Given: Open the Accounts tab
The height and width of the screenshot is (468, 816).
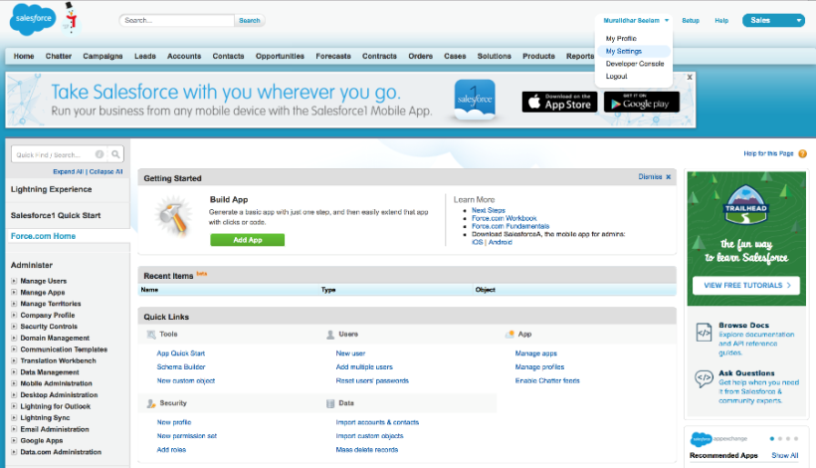Looking at the screenshot, I should 184,56.
